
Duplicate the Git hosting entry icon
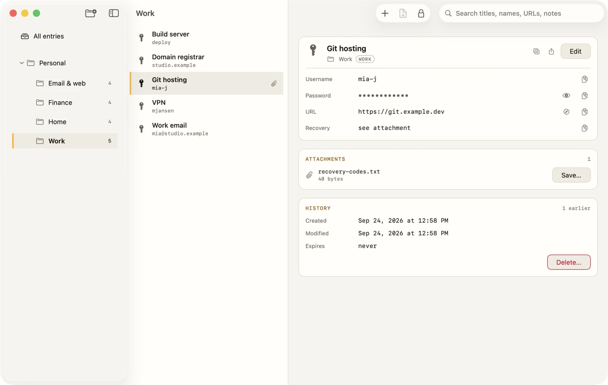(536, 51)
